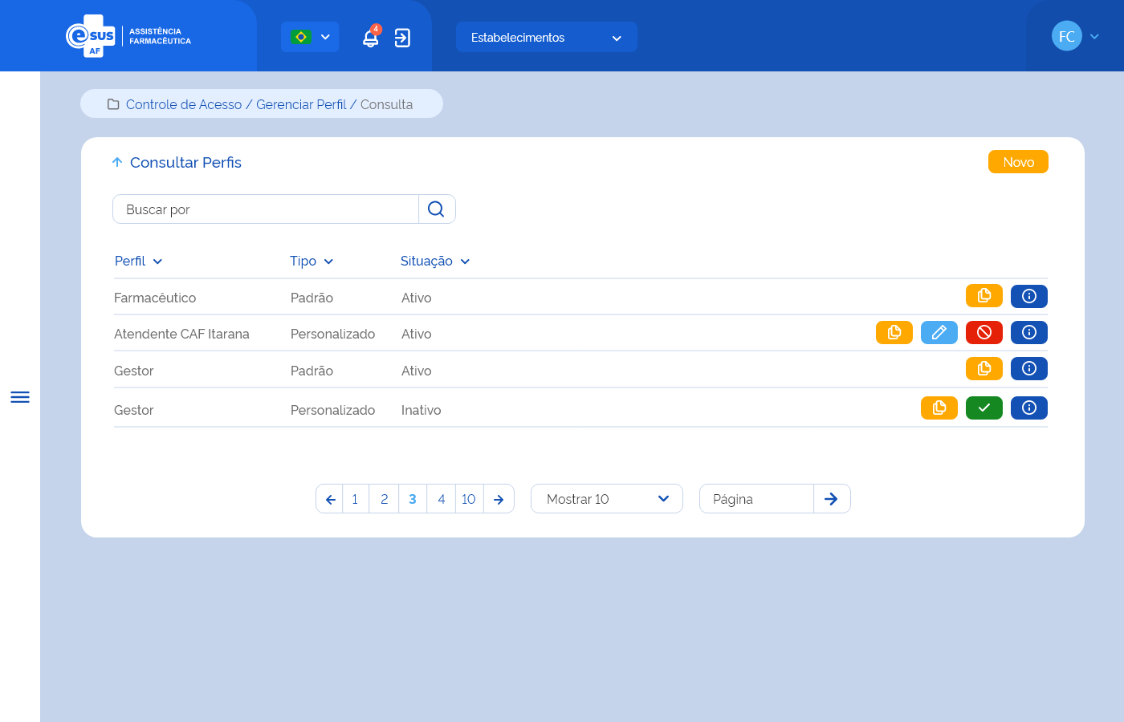Sort by the Tipo column

click(311, 262)
